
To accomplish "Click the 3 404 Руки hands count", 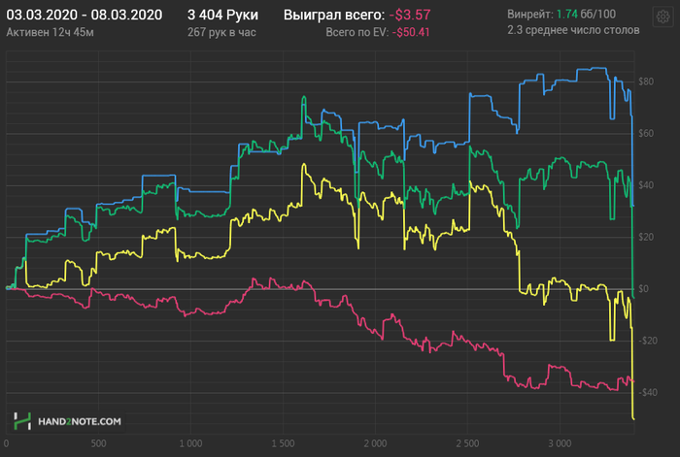I will pos(222,15).
